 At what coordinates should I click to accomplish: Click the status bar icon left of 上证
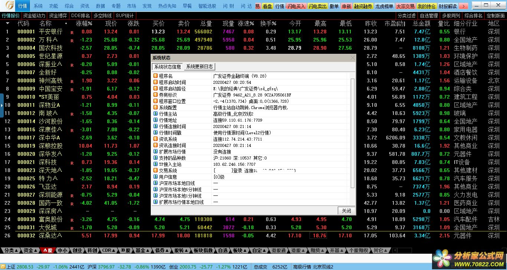[3, 267]
